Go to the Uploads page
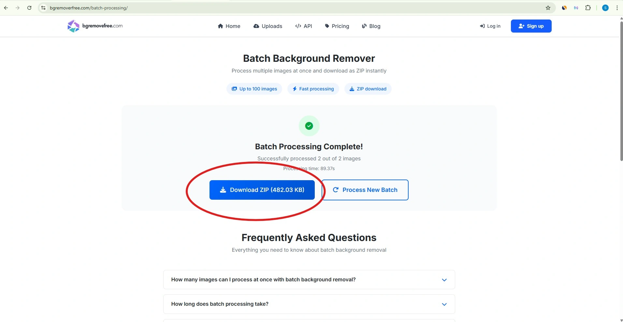Viewport: 623px width, 322px height. tap(268, 26)
